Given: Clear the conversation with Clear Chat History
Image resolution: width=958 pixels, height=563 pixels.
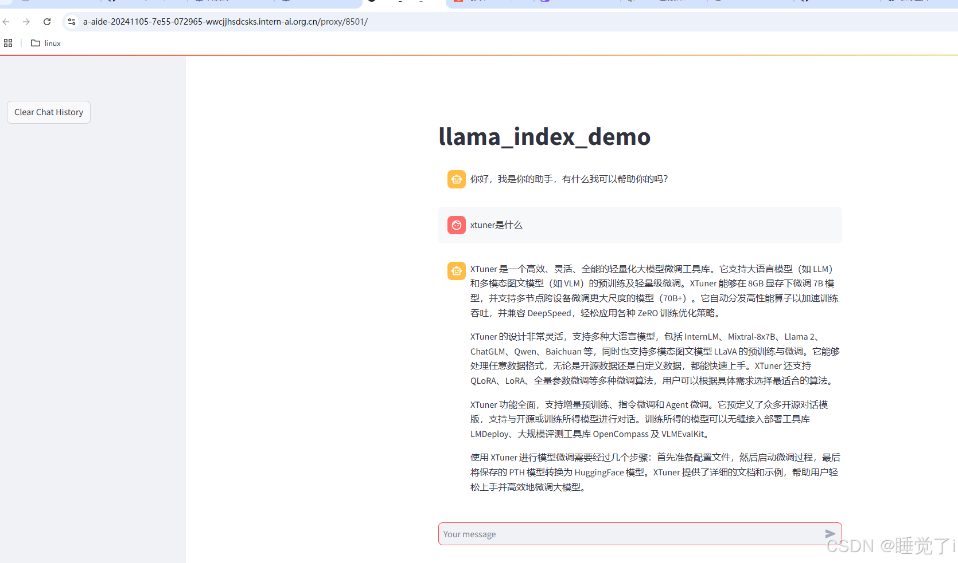Looking at the screenshot, I should (x=49, y=112).
